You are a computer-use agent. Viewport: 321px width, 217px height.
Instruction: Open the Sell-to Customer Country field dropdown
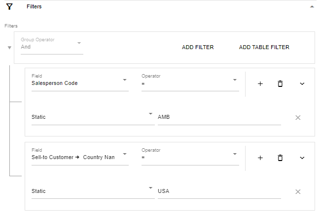[x=80, y=156]
